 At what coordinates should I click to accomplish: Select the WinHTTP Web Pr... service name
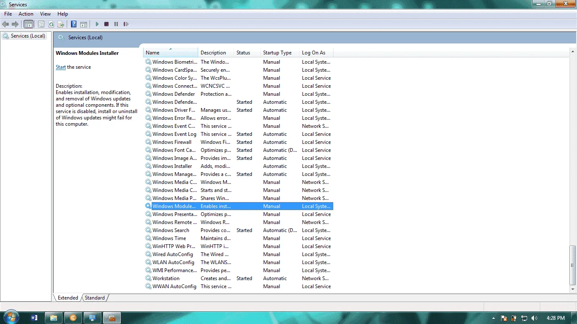tap(174, 246)
